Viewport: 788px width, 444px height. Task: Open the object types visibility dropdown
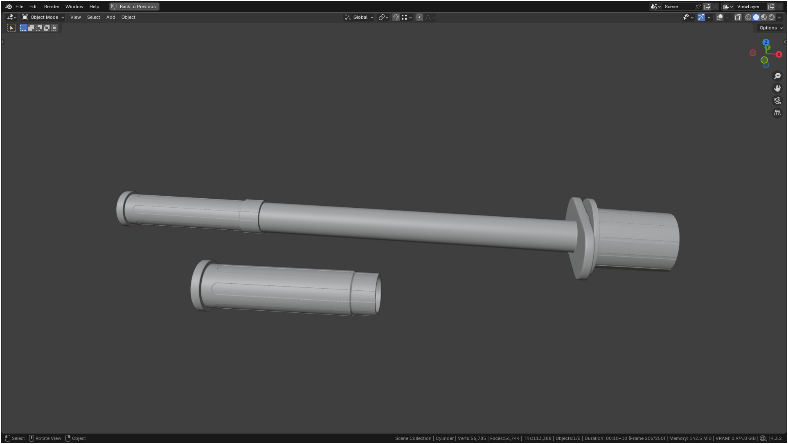pos(688,17)
